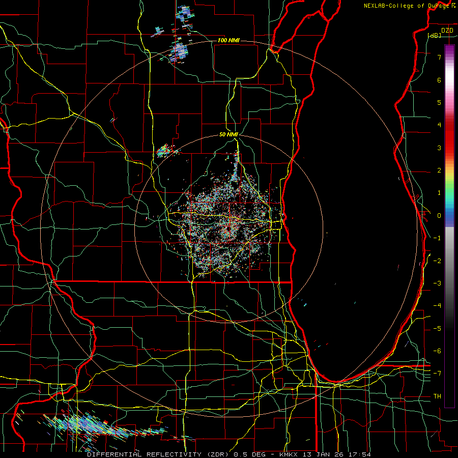Image resolution: width=458 pixels, height=458 pixels.
Task: Click the DZD color scale heading
Action: point(447,31)
